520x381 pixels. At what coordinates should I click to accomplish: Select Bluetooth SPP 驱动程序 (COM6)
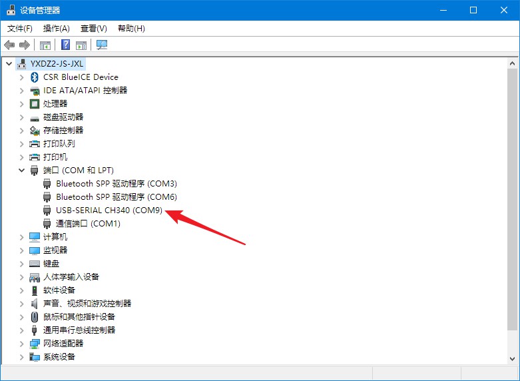pyautogui.click(x=117, y=196)
